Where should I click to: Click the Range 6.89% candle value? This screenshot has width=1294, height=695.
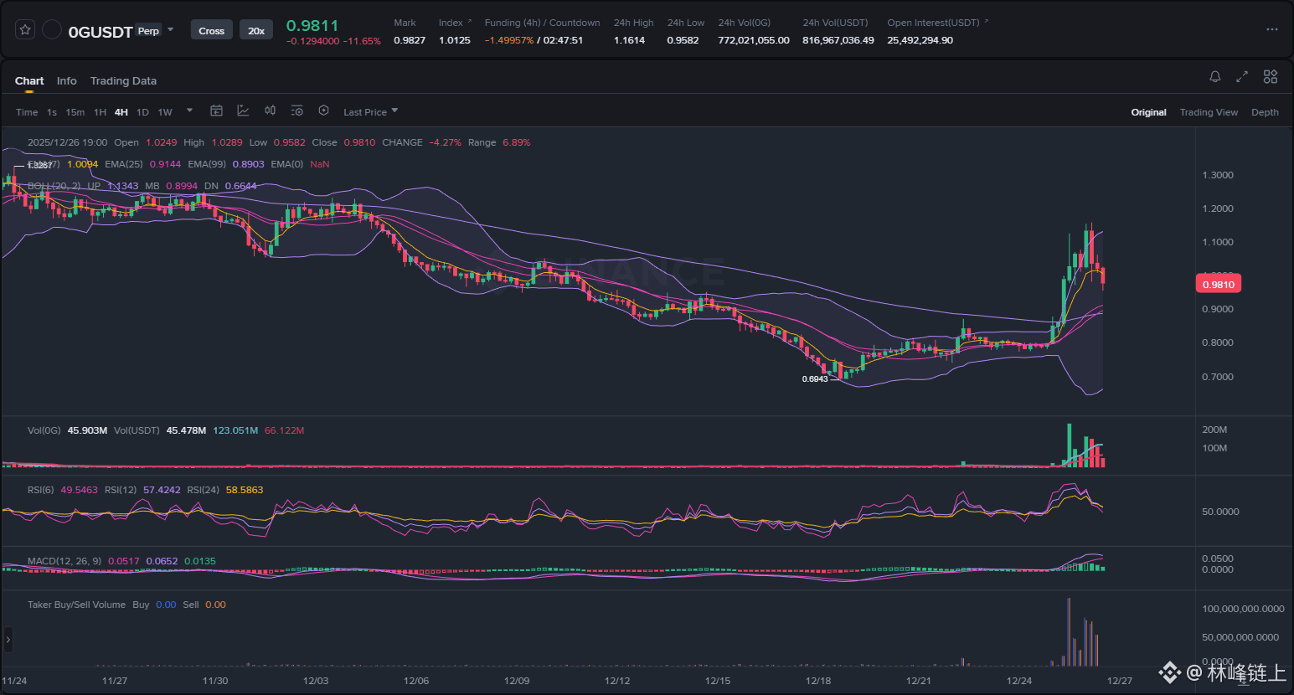516,142
